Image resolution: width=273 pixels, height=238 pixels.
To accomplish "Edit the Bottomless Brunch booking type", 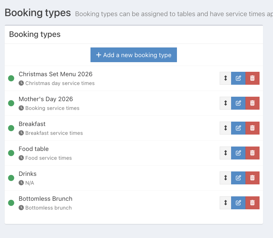I will [x=238, y=203].
